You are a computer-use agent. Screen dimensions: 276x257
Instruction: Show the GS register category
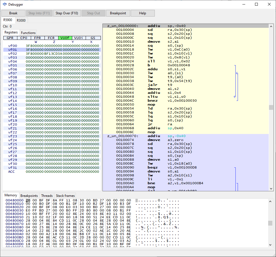[93, 38]
